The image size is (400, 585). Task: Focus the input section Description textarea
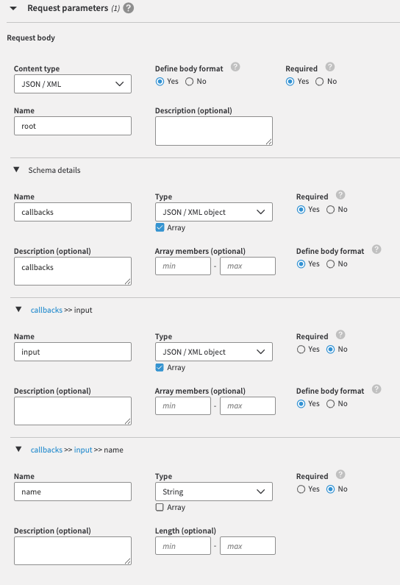(73, 411)
